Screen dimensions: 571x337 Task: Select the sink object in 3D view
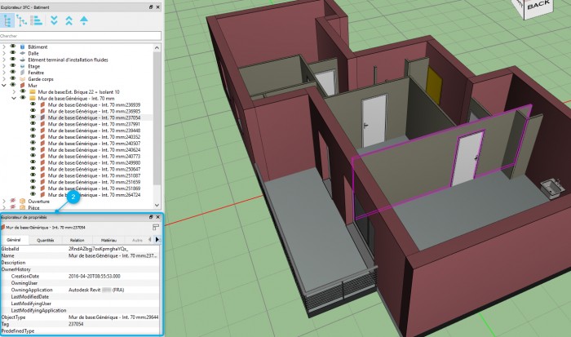point(551,187)
